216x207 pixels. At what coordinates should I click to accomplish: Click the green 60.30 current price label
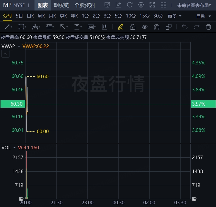click(13, 104)
